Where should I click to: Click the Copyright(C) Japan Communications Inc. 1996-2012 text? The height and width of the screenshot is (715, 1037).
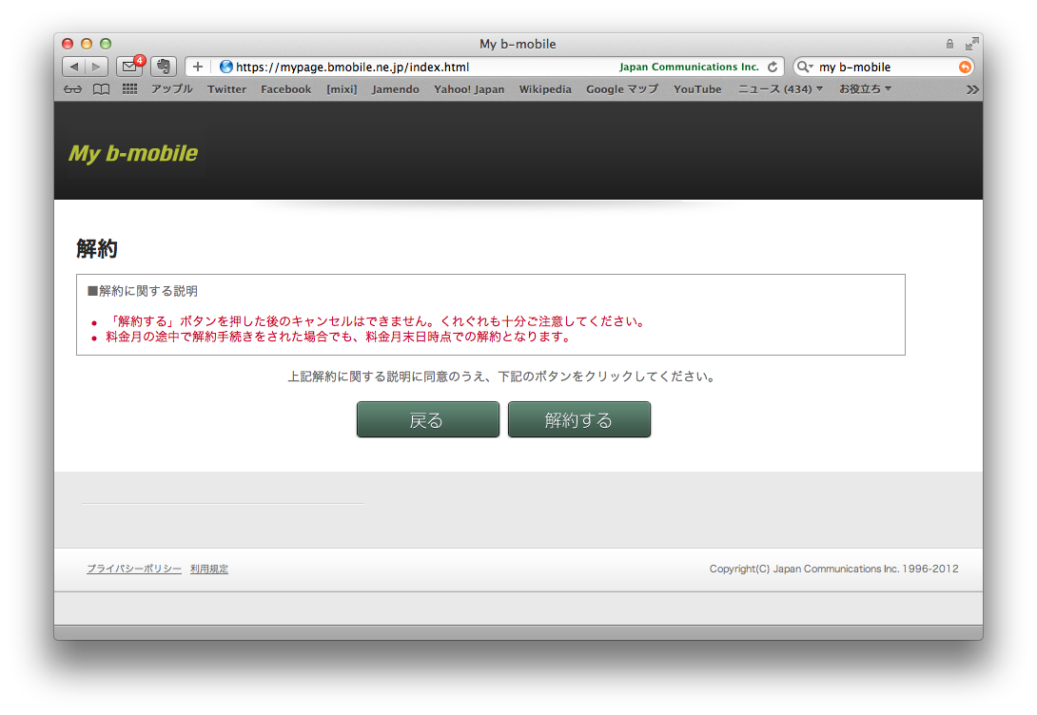click(x=834, y=569)
